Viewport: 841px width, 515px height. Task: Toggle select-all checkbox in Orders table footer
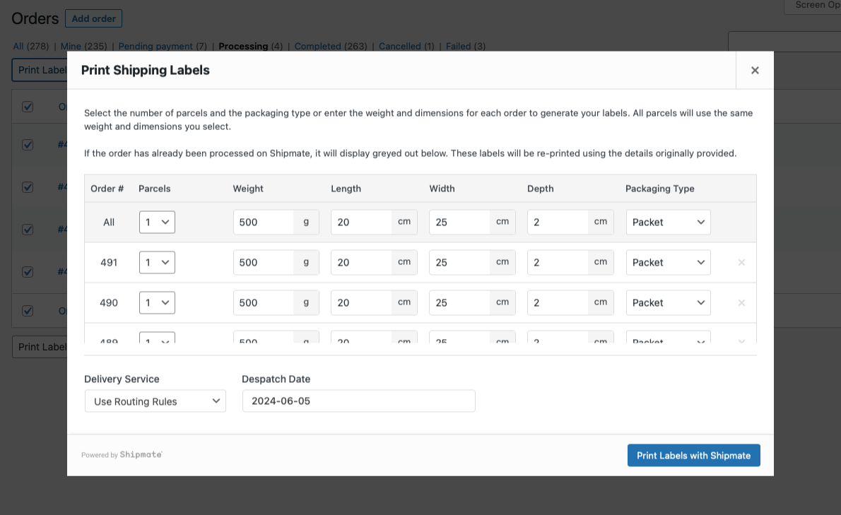[28, 311]
